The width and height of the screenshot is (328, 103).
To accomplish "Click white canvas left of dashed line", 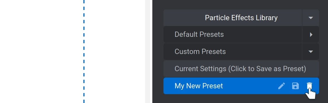I will 41,51.
